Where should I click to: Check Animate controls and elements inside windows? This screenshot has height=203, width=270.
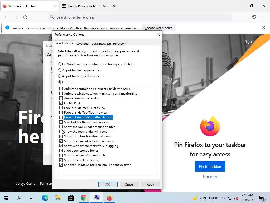(x=61, y=89)
